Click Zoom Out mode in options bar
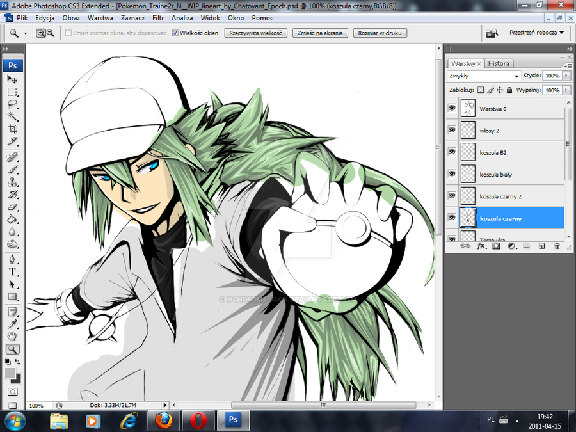 tap(51, 33)
